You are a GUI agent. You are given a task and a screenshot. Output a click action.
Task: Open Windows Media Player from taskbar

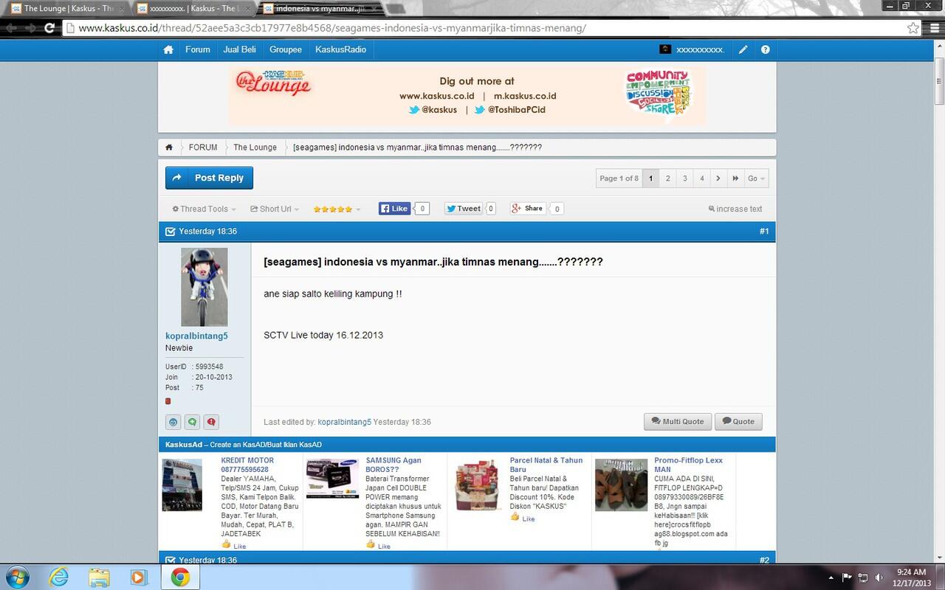click(139, 577)
